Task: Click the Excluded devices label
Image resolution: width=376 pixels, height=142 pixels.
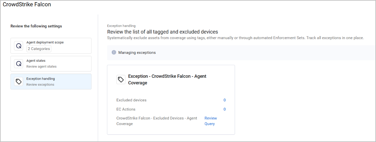Action: coord(132,100)
